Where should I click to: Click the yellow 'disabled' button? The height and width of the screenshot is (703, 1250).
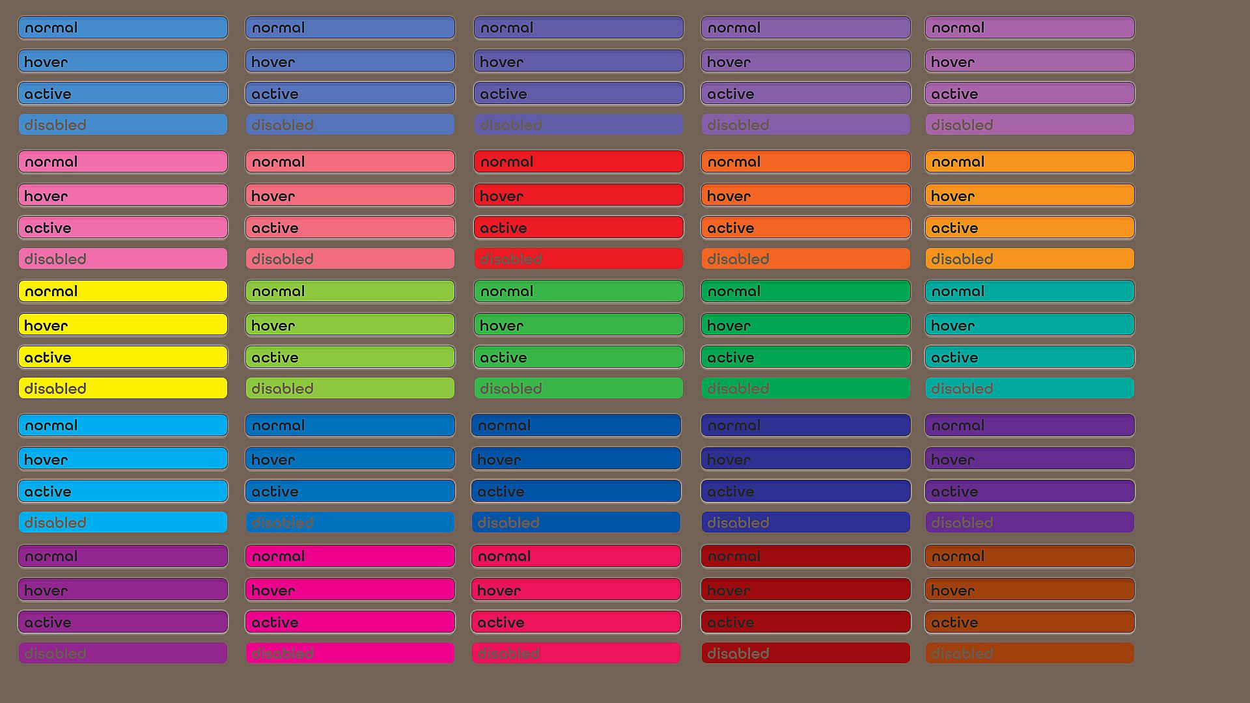pos(123,389)
